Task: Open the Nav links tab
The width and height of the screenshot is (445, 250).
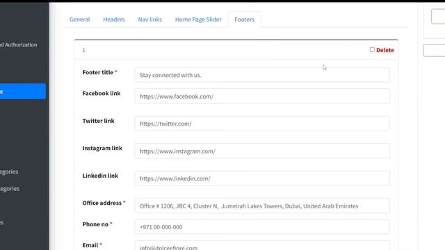Action: 150,19
